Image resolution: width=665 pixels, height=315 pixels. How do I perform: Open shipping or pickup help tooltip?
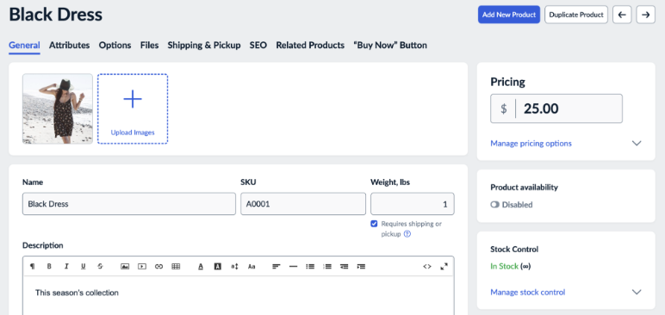click(407, 233)
